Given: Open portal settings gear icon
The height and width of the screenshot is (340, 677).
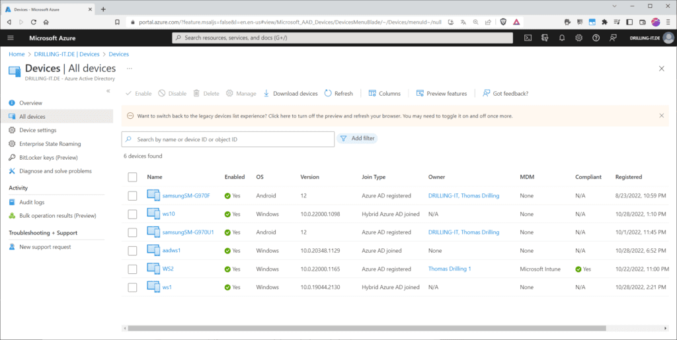Looking at the screenshot, I should click(x=578, y=38).
